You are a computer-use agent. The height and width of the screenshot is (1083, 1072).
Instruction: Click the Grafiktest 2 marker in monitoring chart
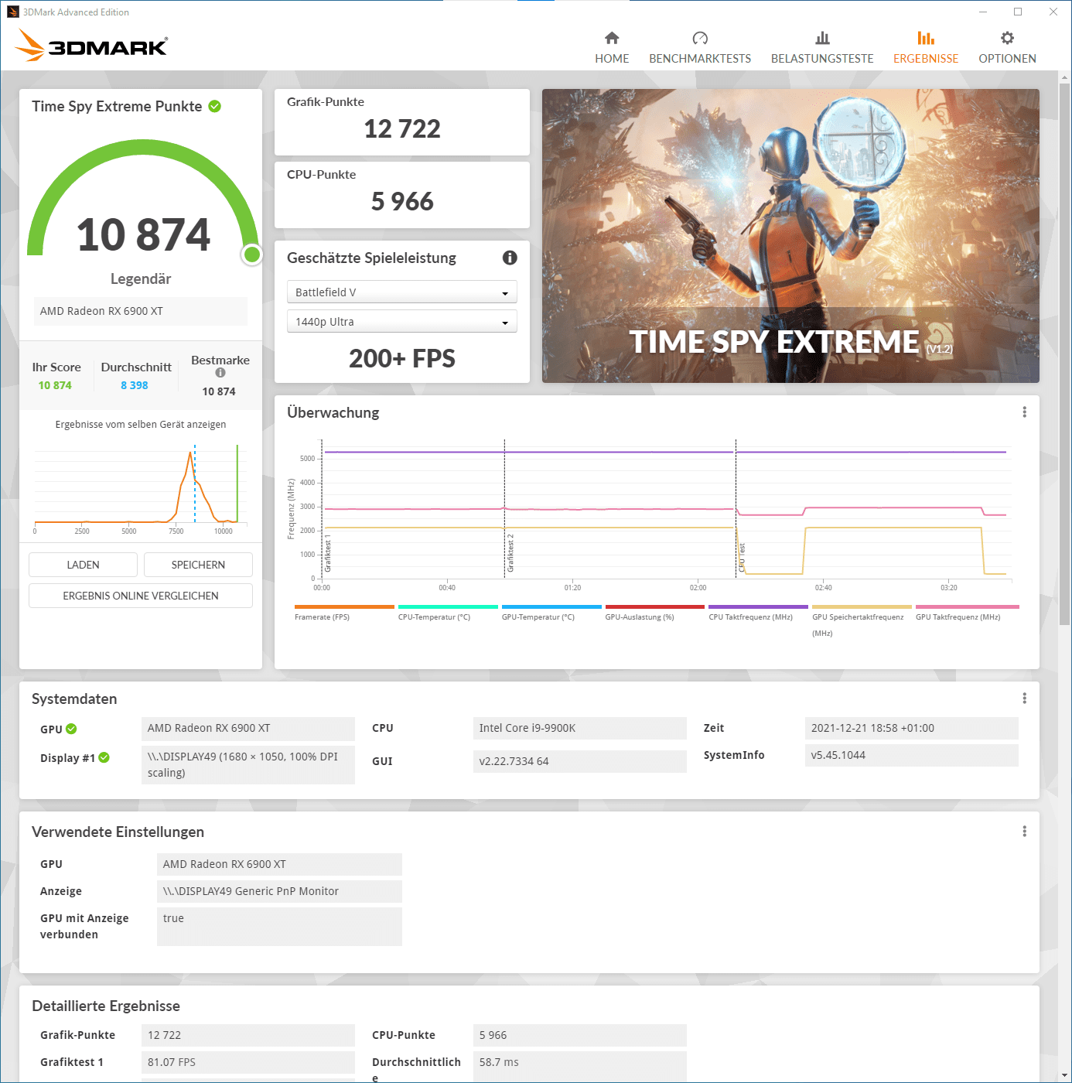(x=510, y=553)
